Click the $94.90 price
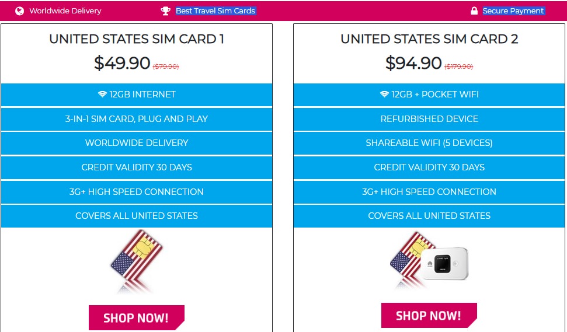This screenshot has width=567, height=332. [x=413, y=63]
